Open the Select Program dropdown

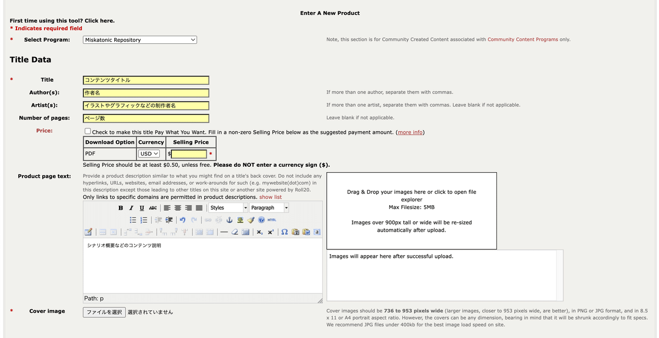click(x=140, y=40)
